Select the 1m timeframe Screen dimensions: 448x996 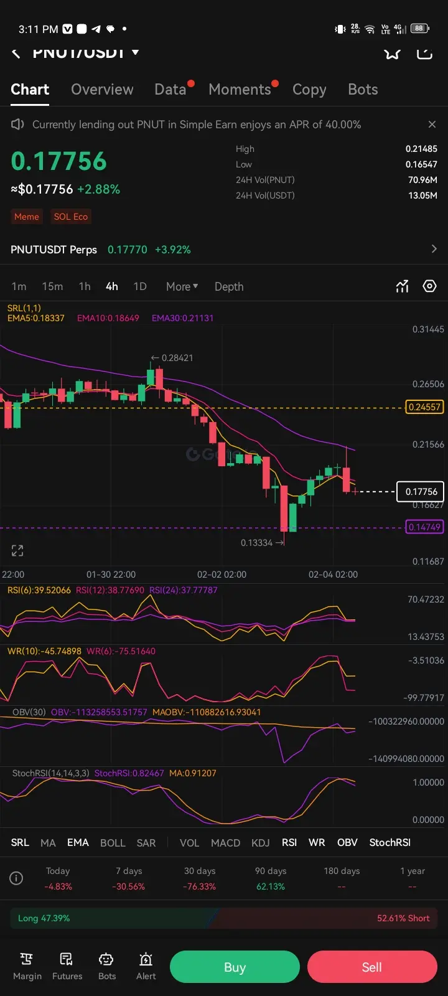(x=19, y=286)
